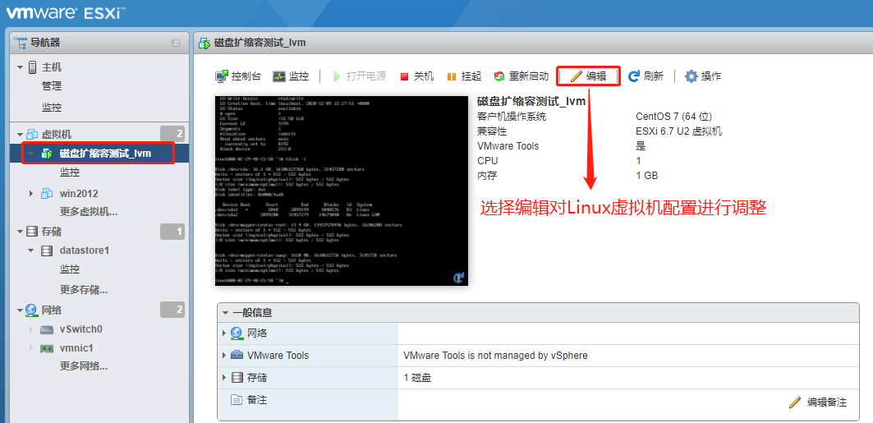Click the 导航器 navigator tree icon
Image resolution: width=873 pixels, height=423 pixels.
(21, 43)
